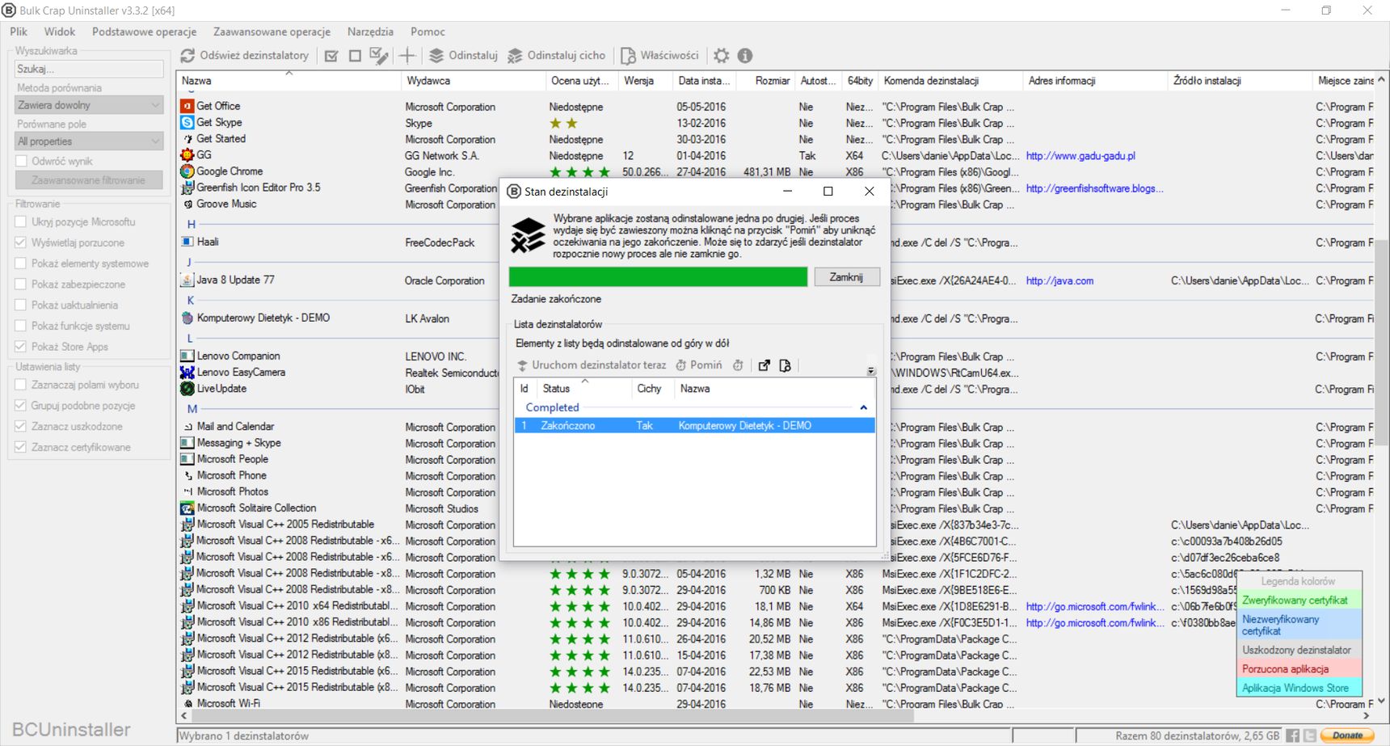This screenshot has height=746, width=1390.
Task: Click the Status column header in dialog
Action: click(583, 389)
